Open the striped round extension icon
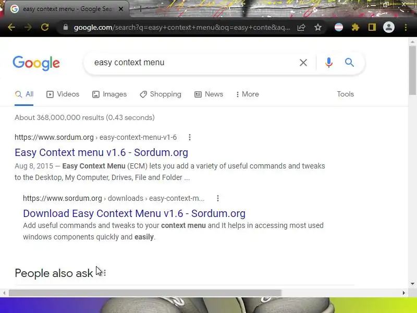The image size is (417, 313). coord(338,27)
